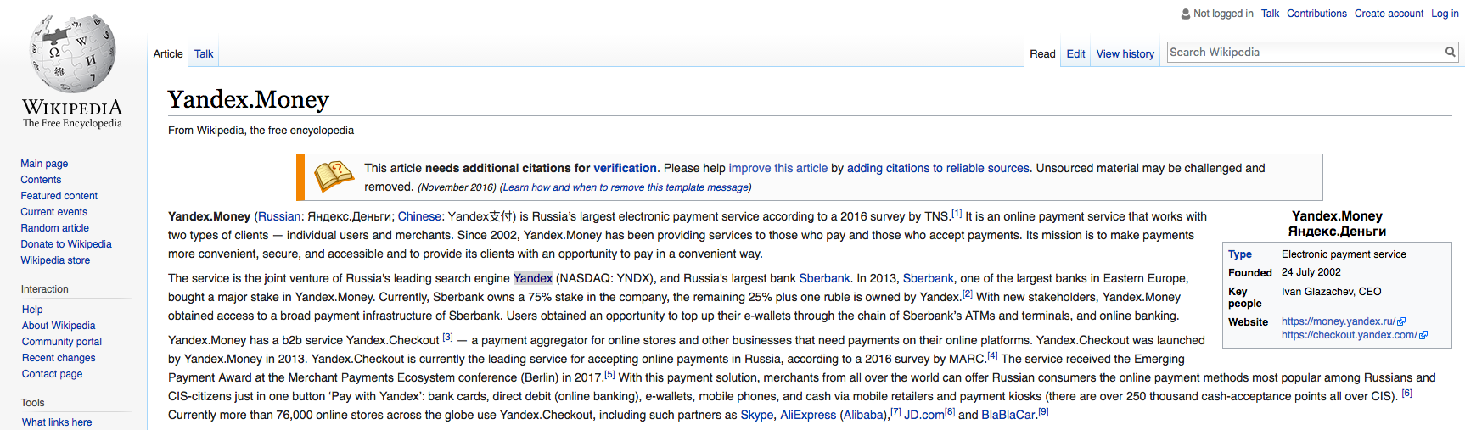Click the external link icon after checkout.yandex.com
The height and width of the screenshot is (430, 1465).
pyautogui.click(x=1423, y=335)
